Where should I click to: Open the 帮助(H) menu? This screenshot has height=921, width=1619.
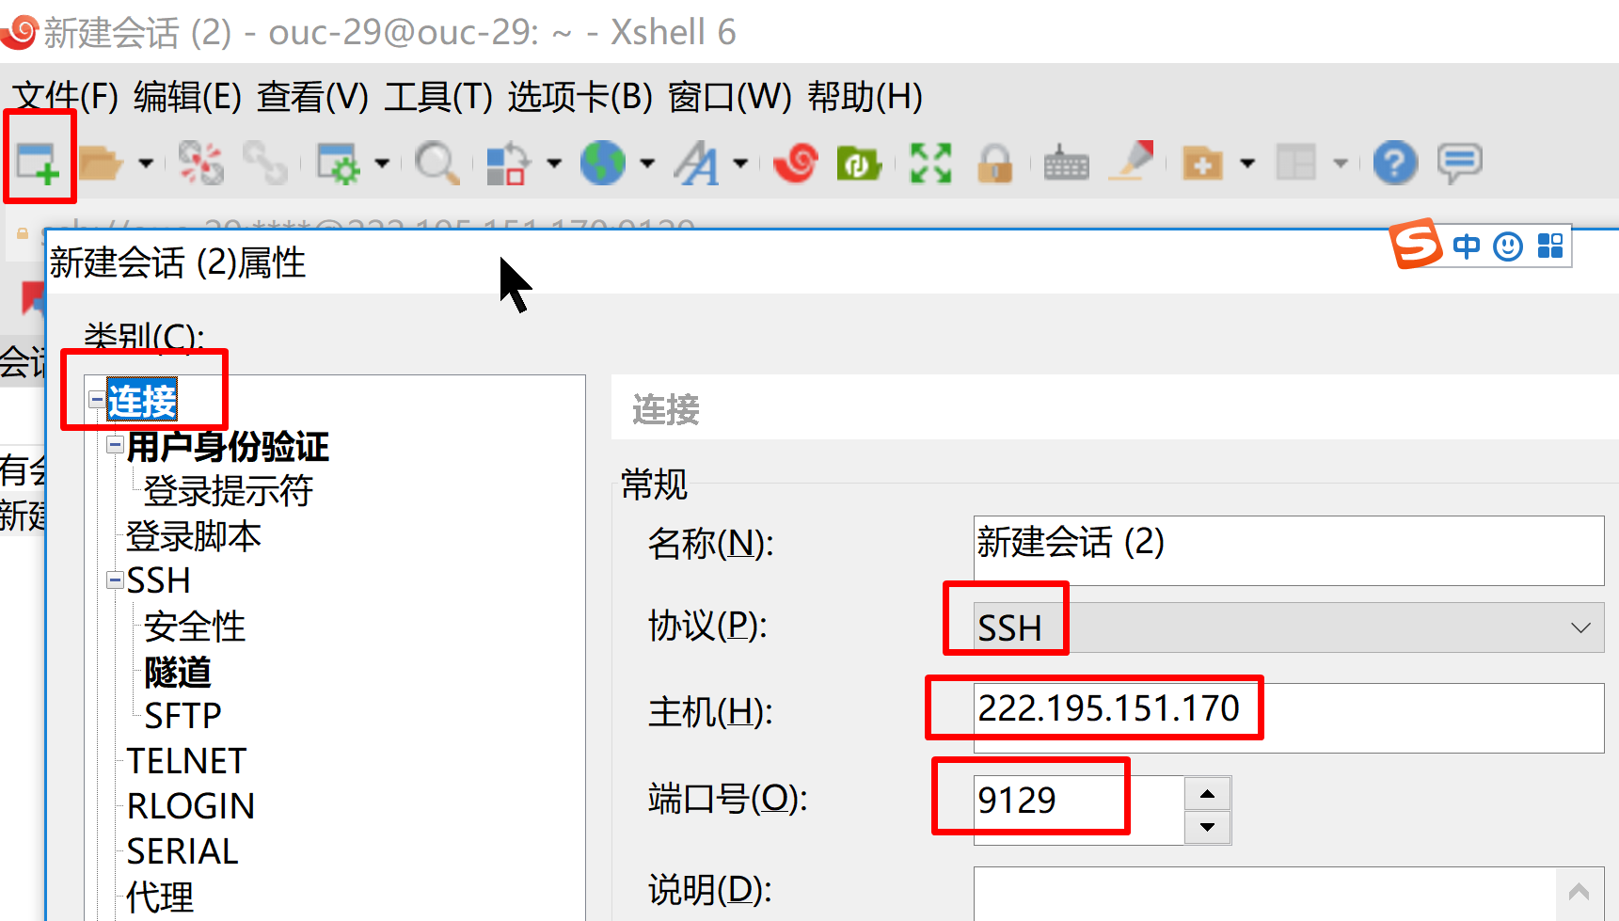tap(865, 96)
